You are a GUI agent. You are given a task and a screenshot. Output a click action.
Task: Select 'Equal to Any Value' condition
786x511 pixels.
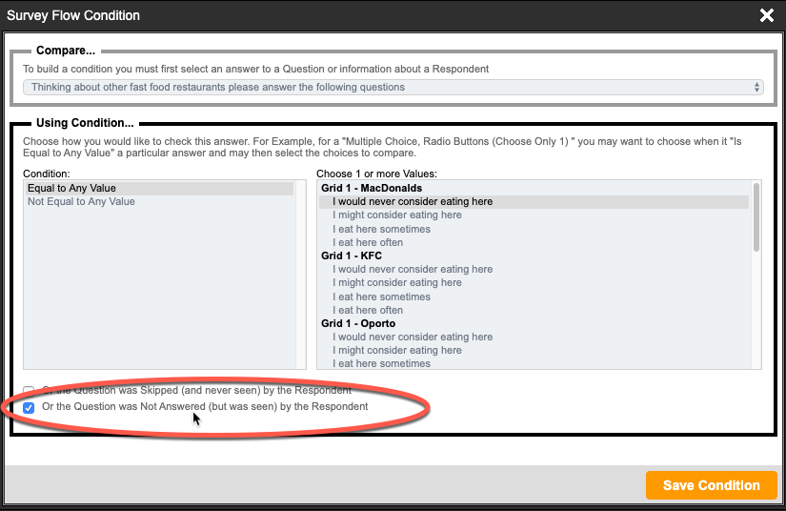pyautogui.click(x=71, y=189)
